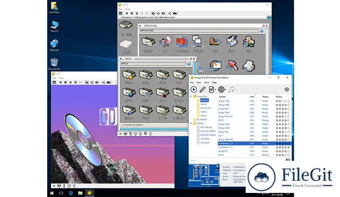Open the red pointer prefs icon in AROS:Prefs
Screen dimensions: 340x197
[232, 66]
